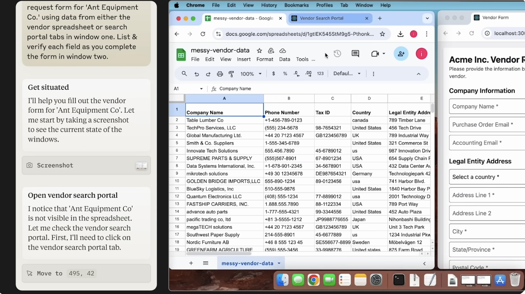Show the side panel chevron at bottom right

424,263
